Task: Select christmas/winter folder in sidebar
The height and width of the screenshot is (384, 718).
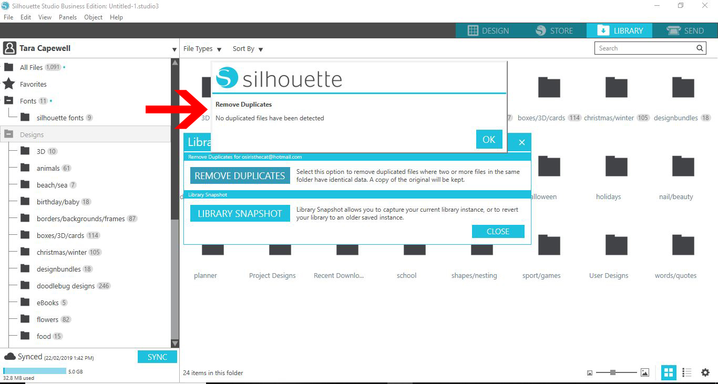Action: point(61,252)
